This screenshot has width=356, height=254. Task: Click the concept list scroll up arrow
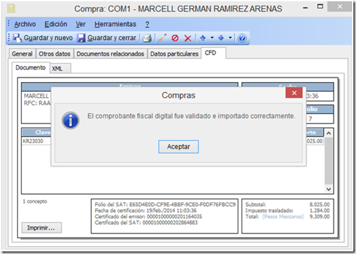(x=328, y=133)
